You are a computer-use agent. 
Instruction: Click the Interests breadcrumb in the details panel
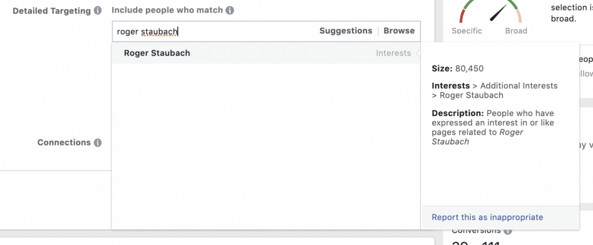coord(451,86)
